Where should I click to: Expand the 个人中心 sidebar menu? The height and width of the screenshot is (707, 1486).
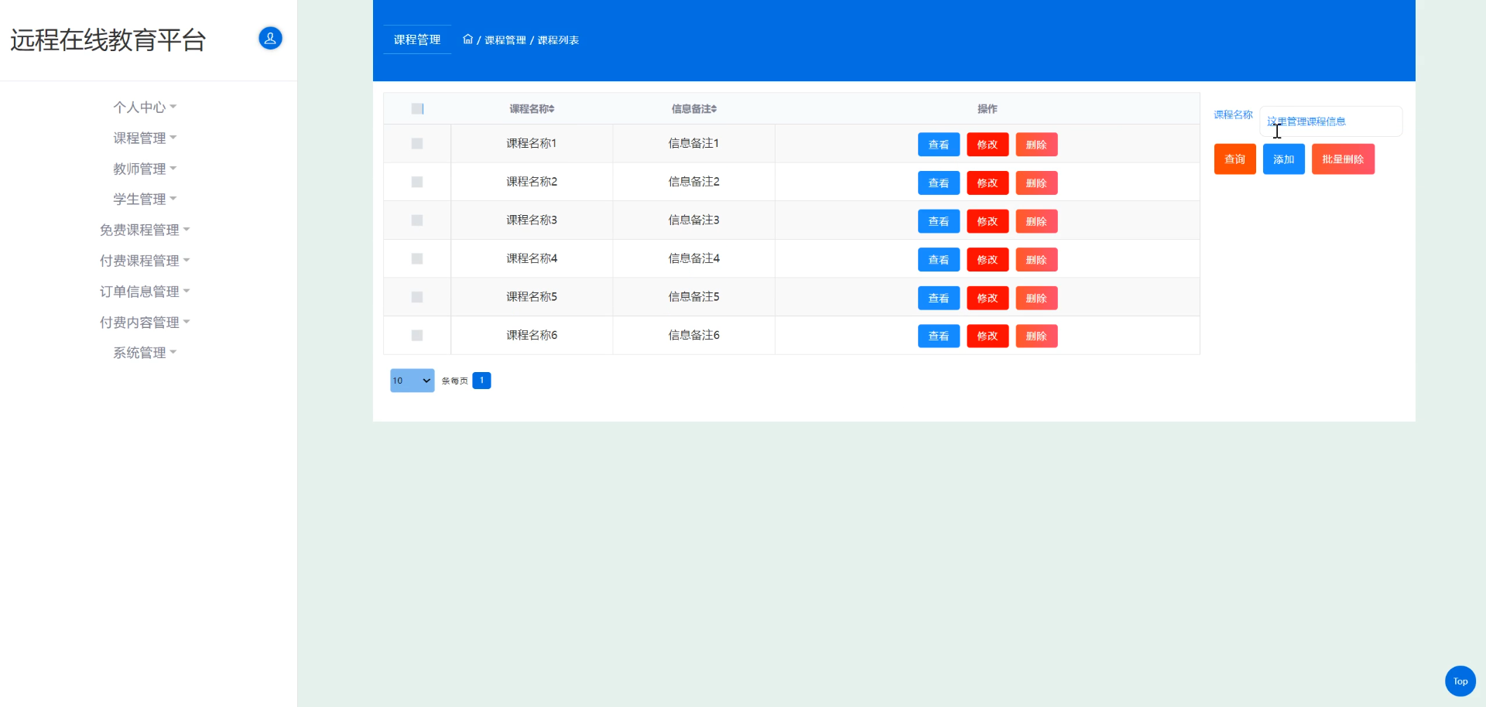(145, 107)
